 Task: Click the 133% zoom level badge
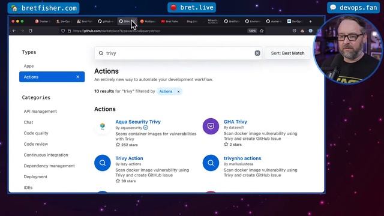click(x=252, y=31)
